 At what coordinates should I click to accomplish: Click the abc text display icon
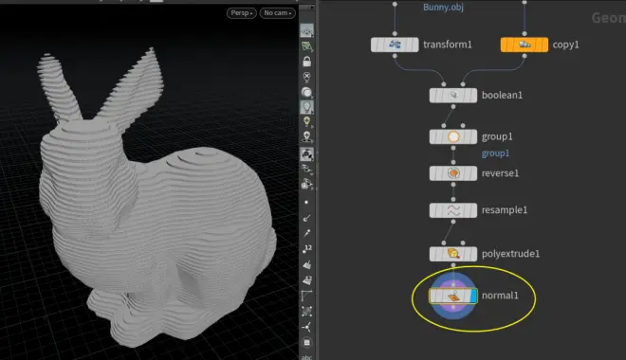click(306, 357)
